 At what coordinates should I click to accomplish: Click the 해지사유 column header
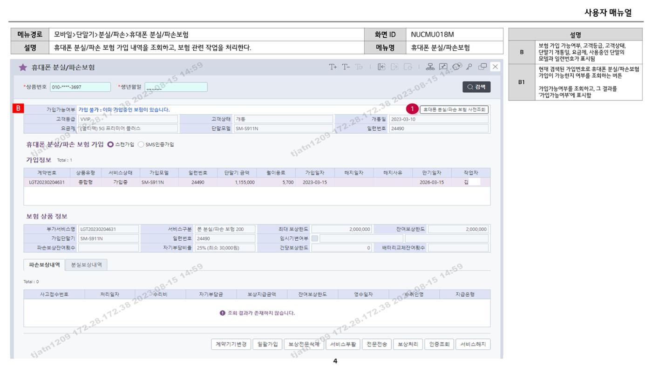393,173
